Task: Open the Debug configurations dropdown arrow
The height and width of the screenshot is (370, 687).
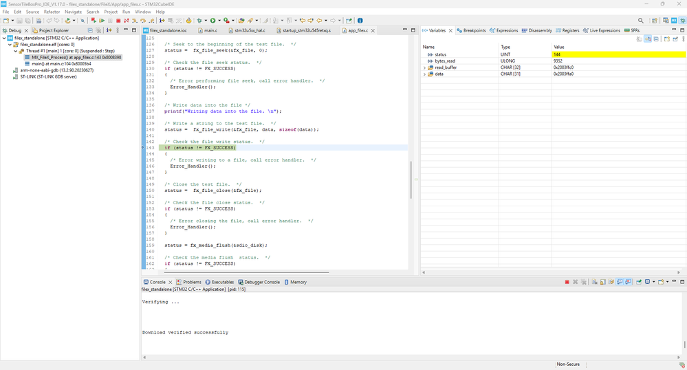Action: tap(206, 20)
